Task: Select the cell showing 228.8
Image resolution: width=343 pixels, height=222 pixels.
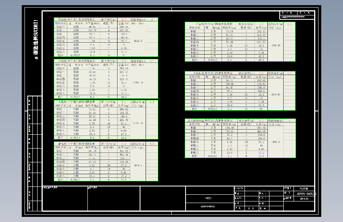Action: pos(261,135)
